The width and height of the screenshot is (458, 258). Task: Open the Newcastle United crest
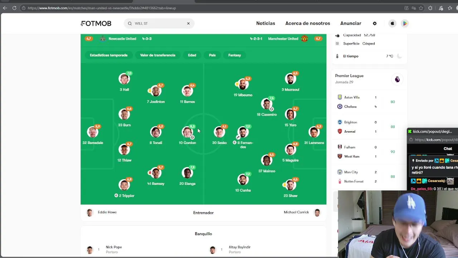tap(103, 38)
